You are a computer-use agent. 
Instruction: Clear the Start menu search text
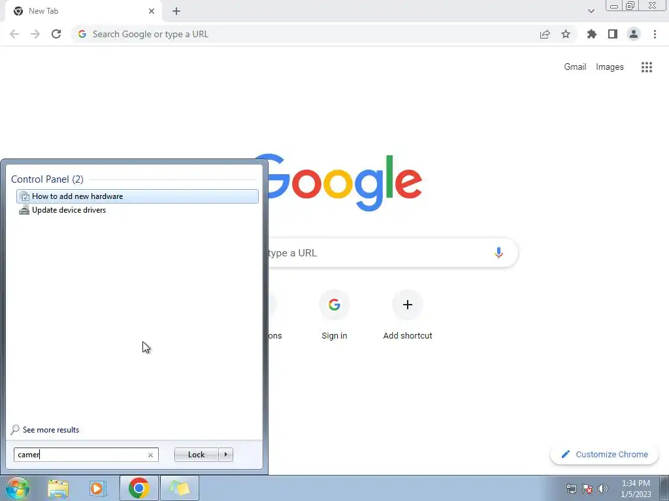tap(150, 455)
